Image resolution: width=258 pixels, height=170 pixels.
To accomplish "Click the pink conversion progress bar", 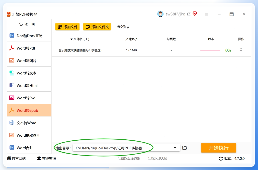I will [x=210, y=50].
